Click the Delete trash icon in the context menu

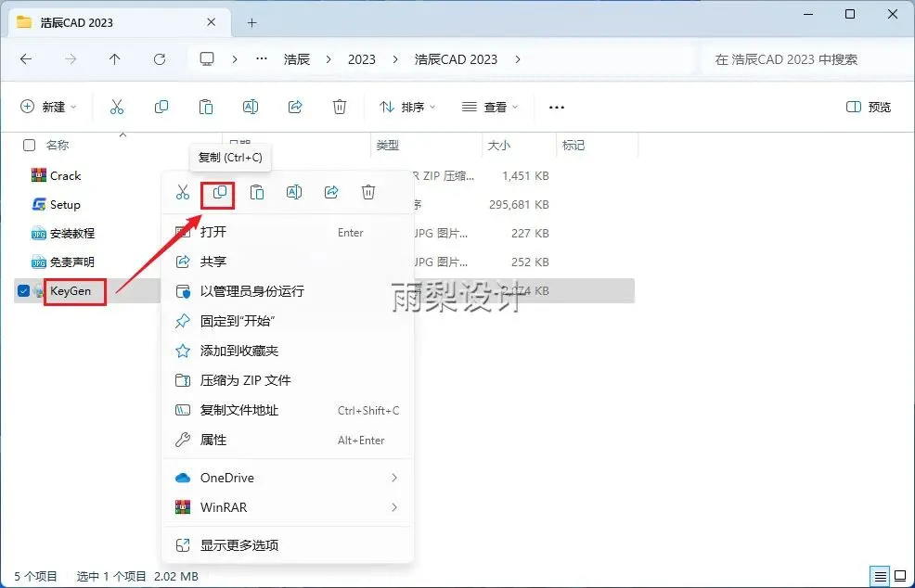[368, 192]
